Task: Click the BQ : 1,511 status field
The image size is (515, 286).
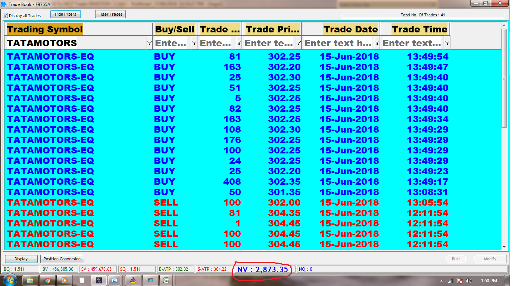Action: coord(20,269)
